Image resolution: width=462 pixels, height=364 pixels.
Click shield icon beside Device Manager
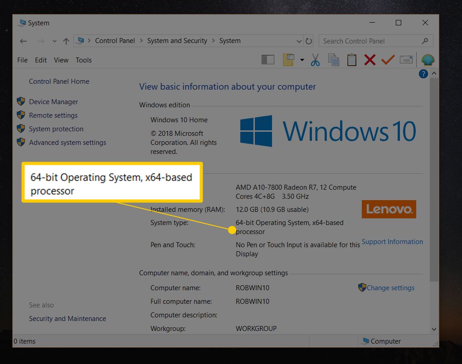pyautogui.click(x=21, y=101)
